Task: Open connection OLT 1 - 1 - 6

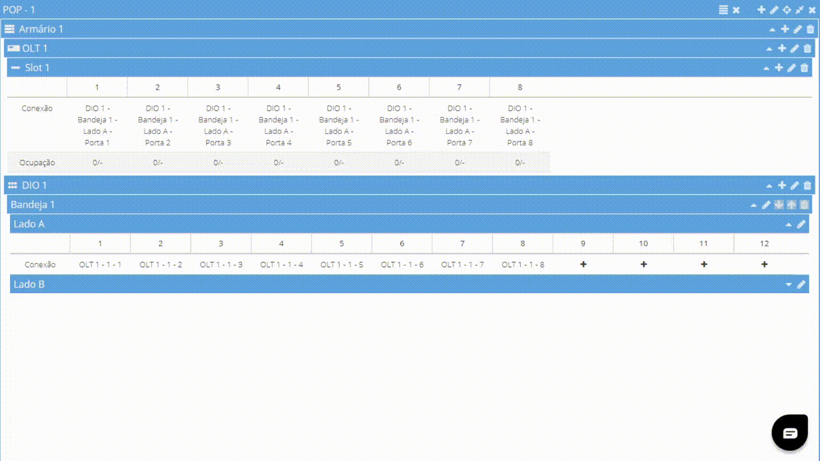Action: tap(402, 264)
